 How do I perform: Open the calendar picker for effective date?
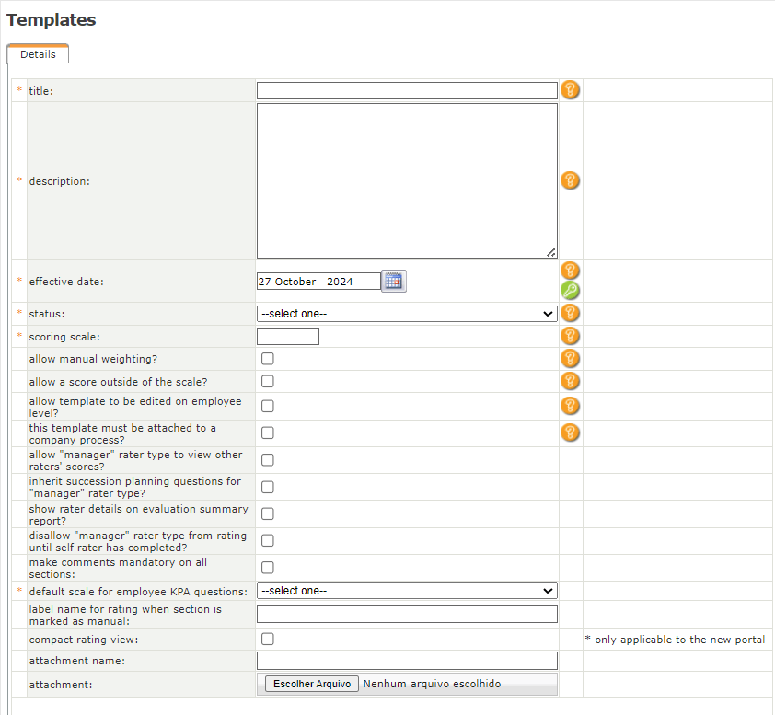(394, 282)
